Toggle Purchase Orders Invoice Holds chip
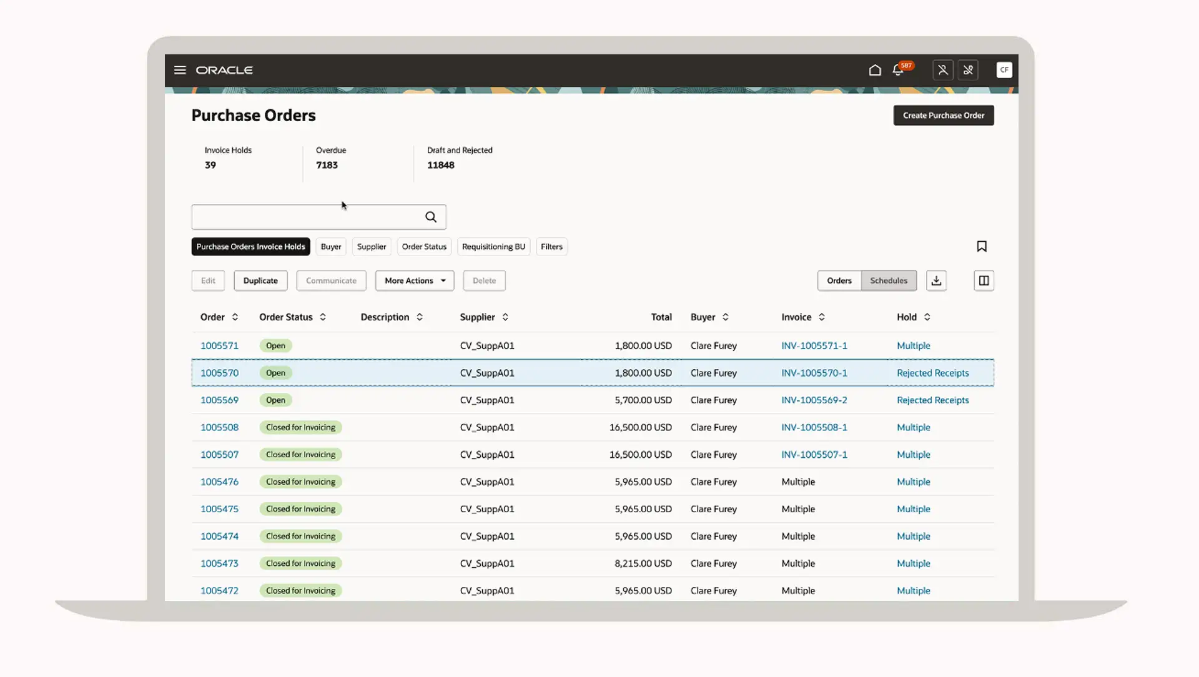 pyautogui.click(x=250, y=247)
